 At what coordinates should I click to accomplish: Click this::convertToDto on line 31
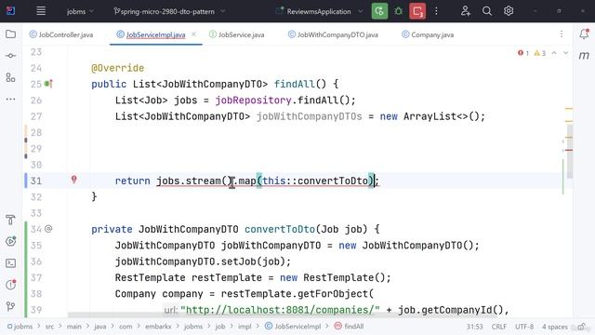(315, 181)
